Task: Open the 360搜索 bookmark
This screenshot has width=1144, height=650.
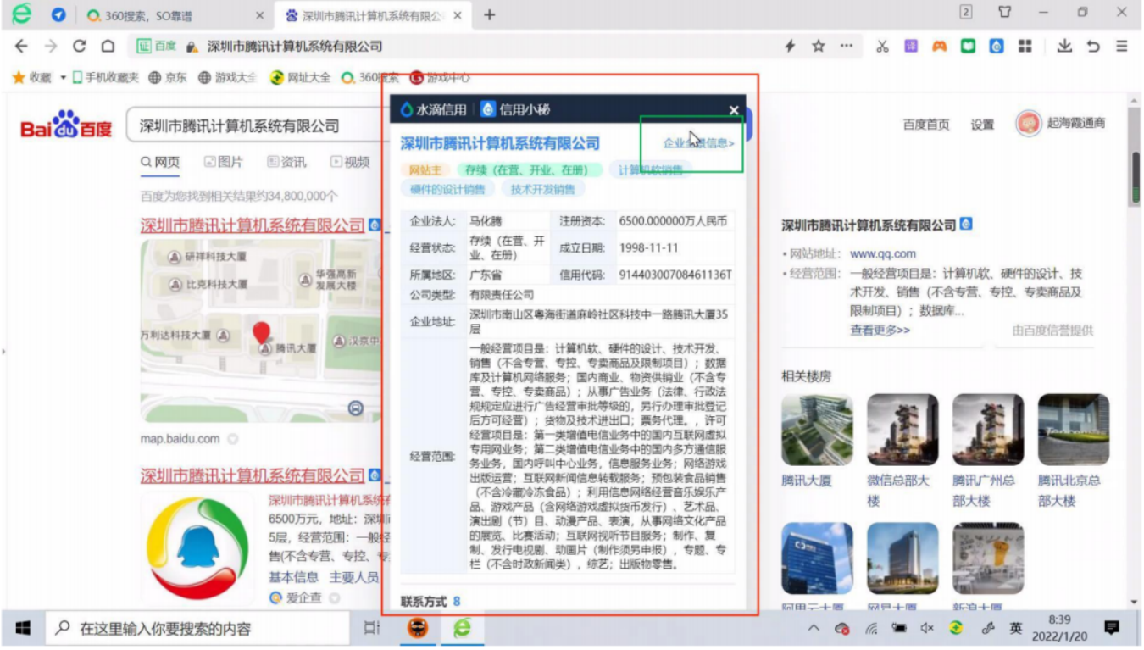Action: tap(370, 77)
